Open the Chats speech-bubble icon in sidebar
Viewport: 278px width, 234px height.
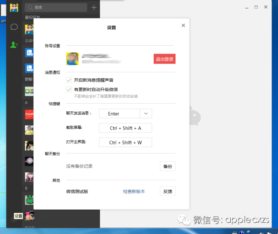[x=14, y=27]
